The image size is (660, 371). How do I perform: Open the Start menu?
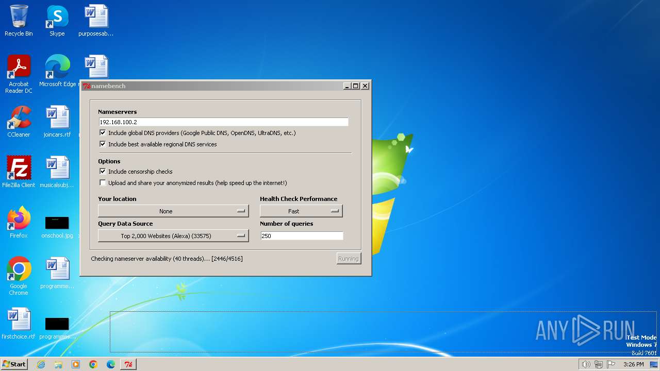(x=14, y=364)
